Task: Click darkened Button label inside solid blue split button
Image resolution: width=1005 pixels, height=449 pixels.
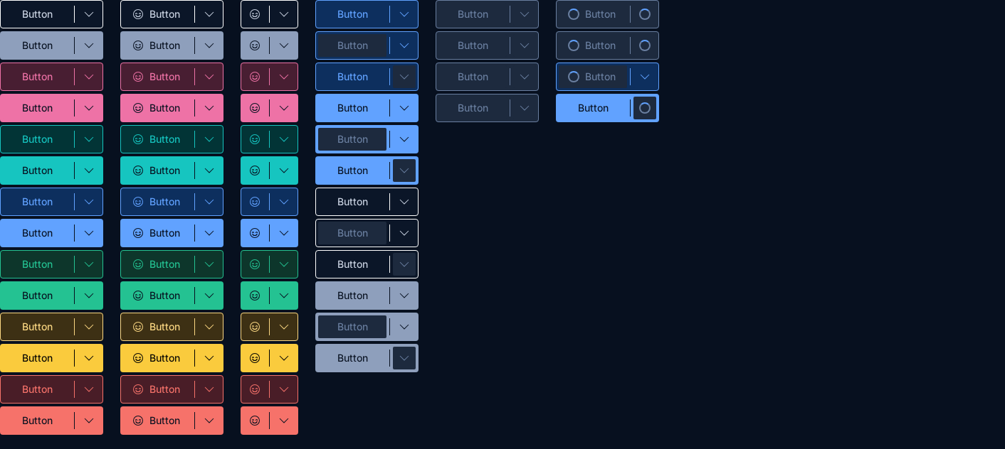Action: click(x=352, y=139)
